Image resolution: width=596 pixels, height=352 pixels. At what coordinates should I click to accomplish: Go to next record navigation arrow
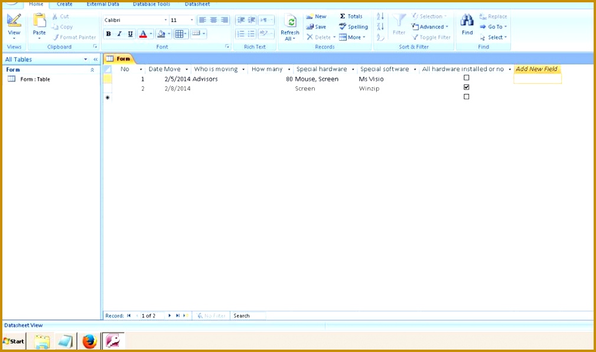point(170,315)
